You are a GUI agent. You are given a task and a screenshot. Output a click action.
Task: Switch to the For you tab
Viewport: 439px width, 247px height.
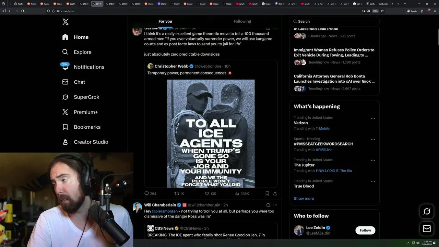pos(165,21)
